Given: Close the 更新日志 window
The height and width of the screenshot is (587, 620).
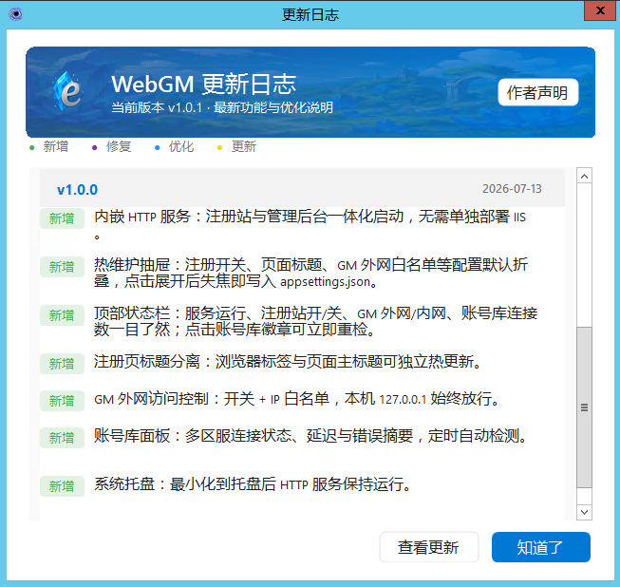Looking at the screenshot, I should click(600, 10).
